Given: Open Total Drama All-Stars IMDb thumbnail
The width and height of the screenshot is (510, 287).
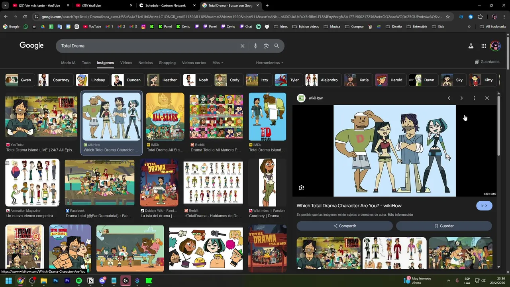Looking at the screenshot, I should pos(165,117).
